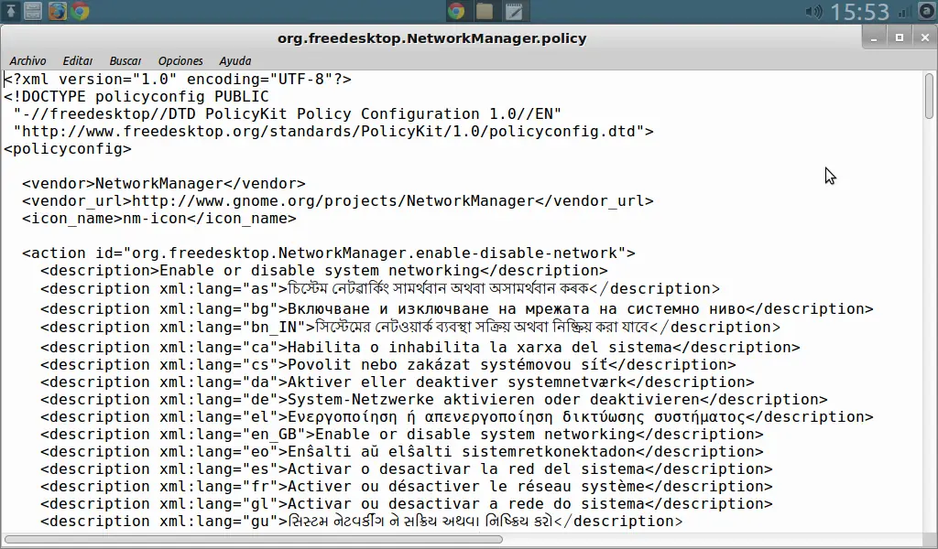Click the 15:53 clock in the panel

(859, 12)
